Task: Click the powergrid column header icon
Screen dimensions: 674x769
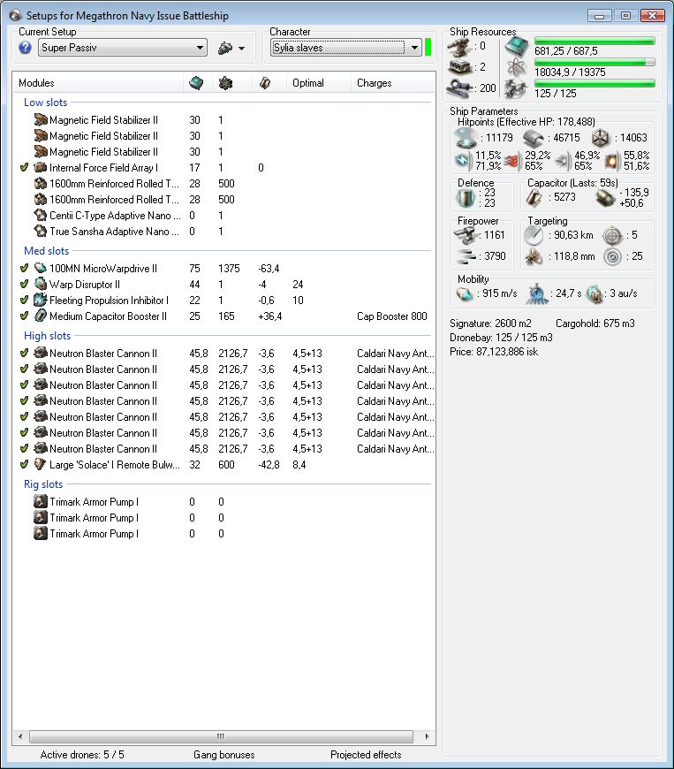Action: click(x=225, y=83)
